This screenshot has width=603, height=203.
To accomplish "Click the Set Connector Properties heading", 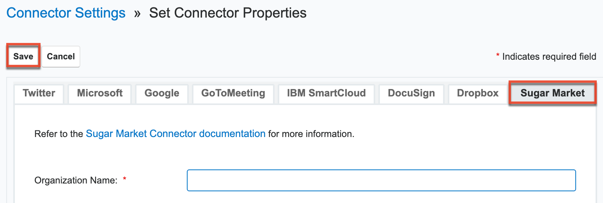I will 228,13.
